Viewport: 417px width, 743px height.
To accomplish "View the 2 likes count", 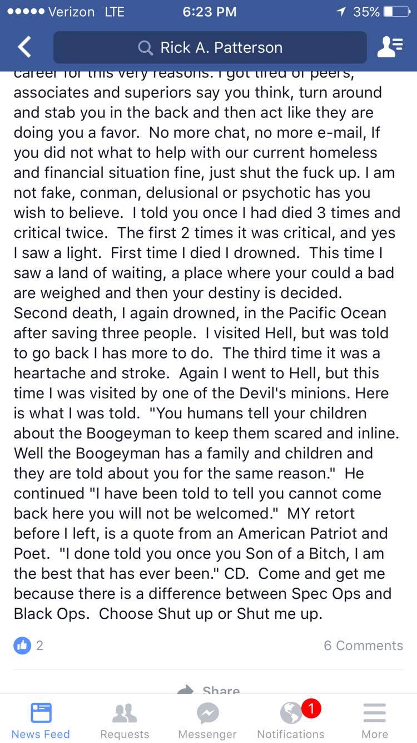I will [x=39, y=646].
